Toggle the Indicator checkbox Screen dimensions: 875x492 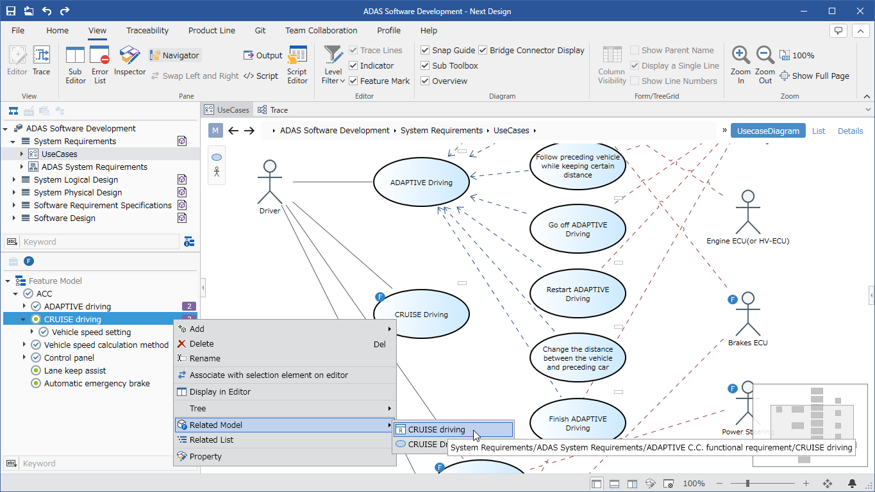pos(353,65)
